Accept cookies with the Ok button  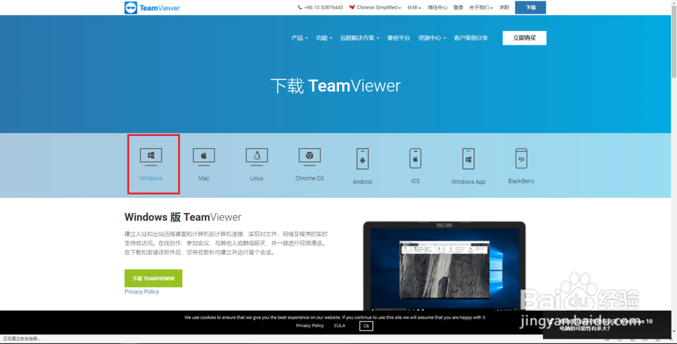point(366,326)
